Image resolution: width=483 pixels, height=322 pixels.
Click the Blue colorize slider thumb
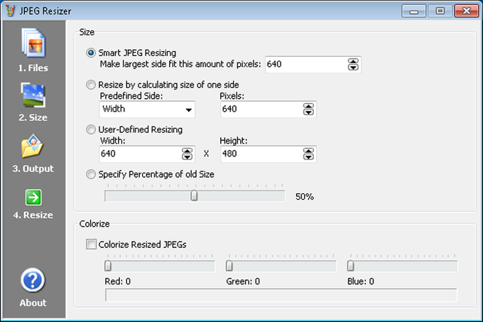coord(351,266)
